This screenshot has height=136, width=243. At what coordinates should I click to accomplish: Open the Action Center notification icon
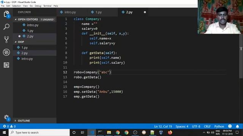click(x=237, y=133)
